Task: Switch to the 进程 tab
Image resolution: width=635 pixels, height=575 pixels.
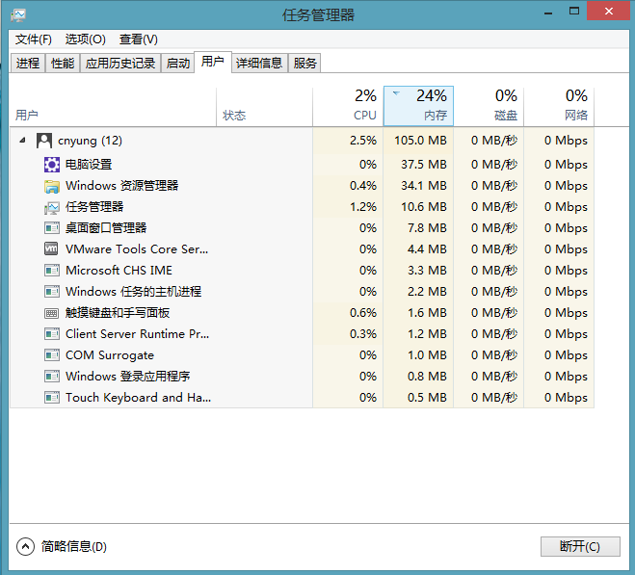Action: 28,64
